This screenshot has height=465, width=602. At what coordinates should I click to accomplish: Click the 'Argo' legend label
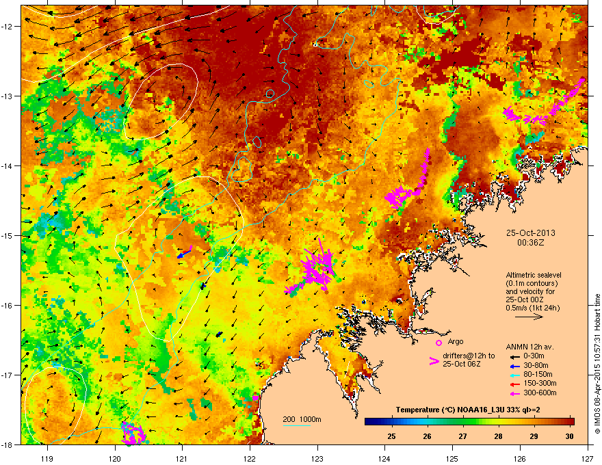456,341
